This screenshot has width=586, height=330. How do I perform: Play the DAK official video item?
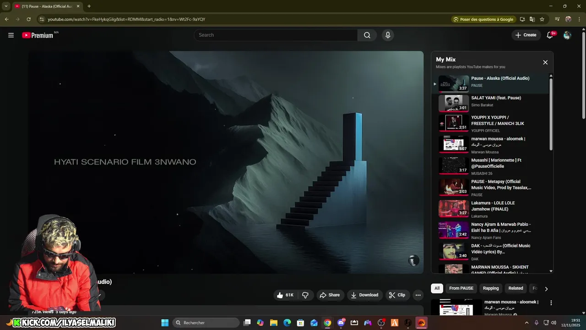[x=490, y=251]
